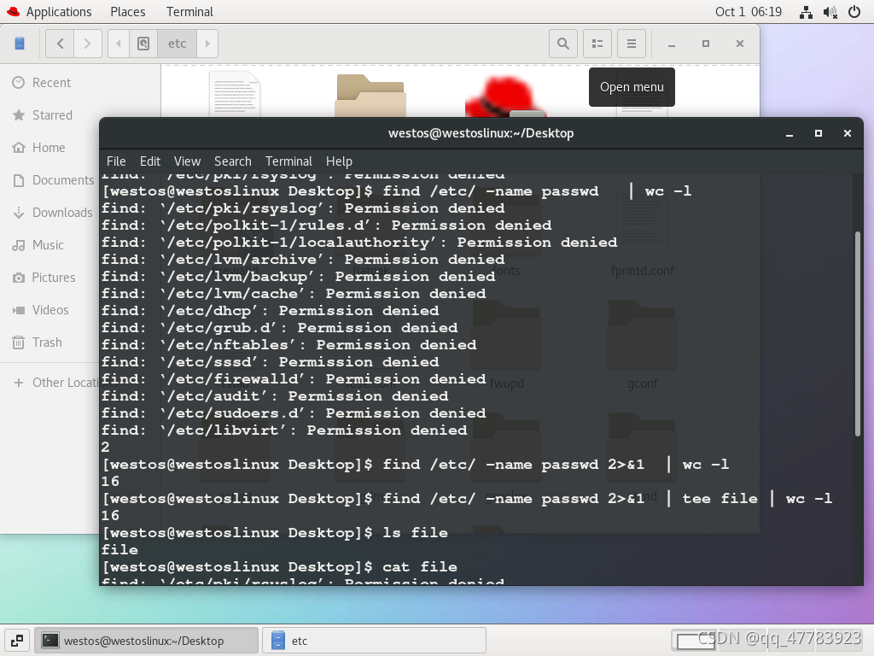
Task: Minimize the terminal window
Action: click(x=790, y=133)
